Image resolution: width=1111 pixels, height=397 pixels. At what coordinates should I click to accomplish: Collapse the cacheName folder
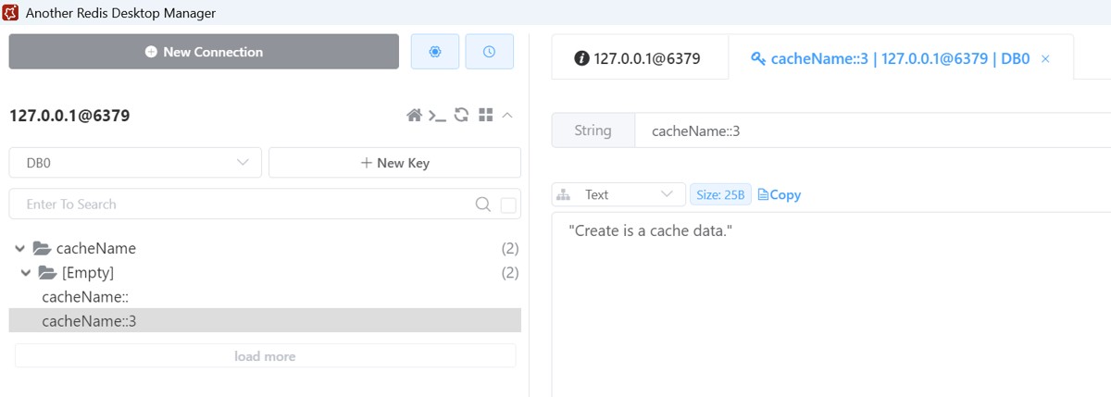point(20,249)
